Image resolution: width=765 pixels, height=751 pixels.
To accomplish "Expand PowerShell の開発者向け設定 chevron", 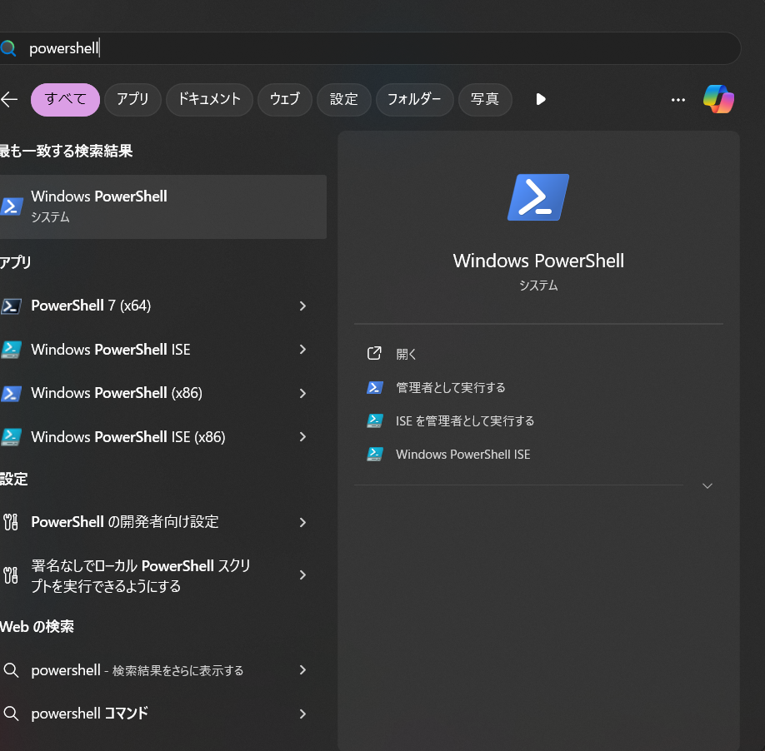I will click(x=302, y=522).
